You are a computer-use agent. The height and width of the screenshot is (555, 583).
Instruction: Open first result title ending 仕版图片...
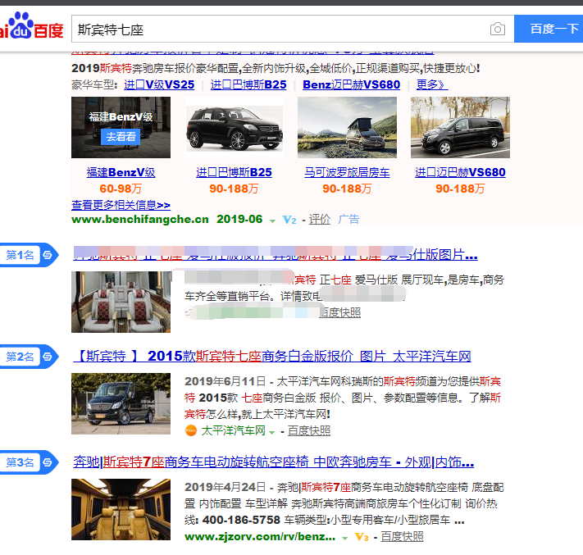pos(276,255)
